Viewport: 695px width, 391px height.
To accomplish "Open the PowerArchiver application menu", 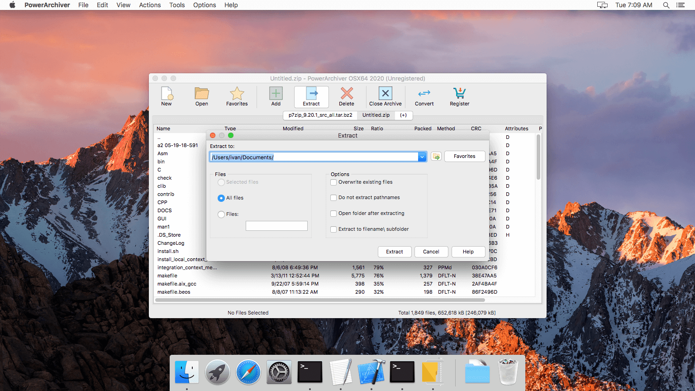I will (x=47, y=5).
